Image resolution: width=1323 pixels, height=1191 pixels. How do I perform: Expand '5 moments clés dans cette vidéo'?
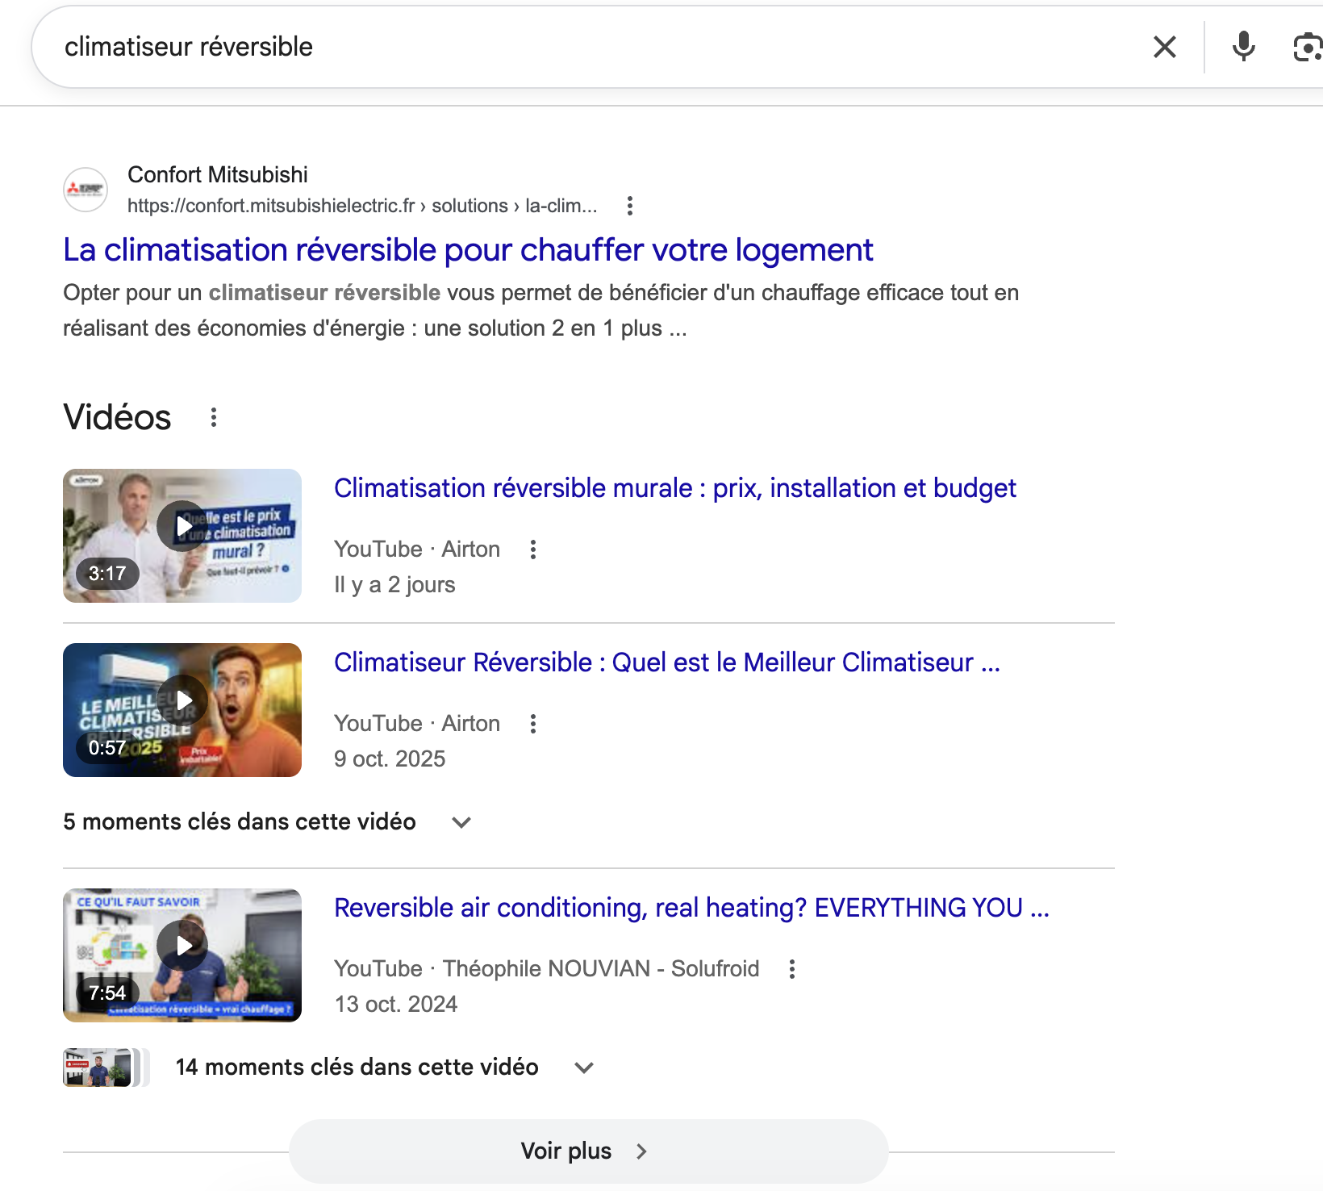(x=267, y=822)
